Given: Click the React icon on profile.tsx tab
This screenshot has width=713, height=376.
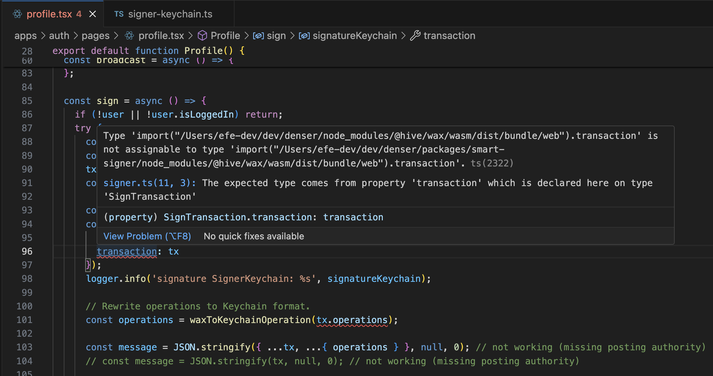Looking at the screenshot, I should (x=18, y=14).
